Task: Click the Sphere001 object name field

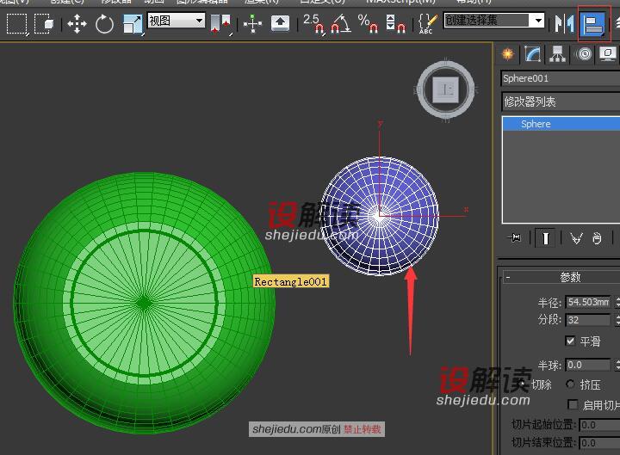Action: [561, 78]
